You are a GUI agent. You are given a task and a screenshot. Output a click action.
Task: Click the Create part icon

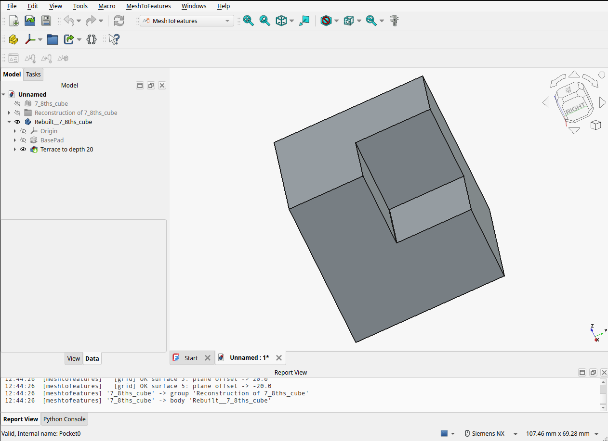coord(13,39)
